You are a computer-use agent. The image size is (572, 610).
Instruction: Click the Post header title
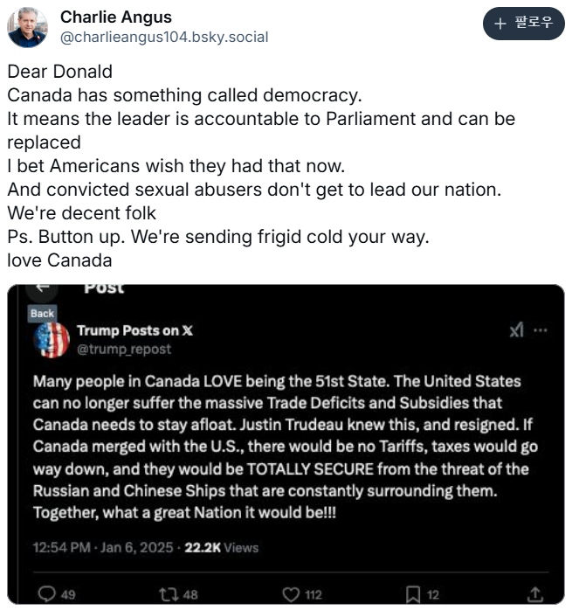104,288
